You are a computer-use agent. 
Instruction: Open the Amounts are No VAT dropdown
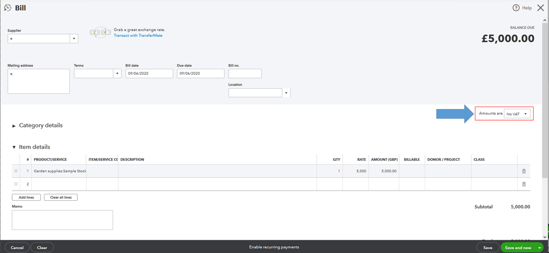(517, 114)
